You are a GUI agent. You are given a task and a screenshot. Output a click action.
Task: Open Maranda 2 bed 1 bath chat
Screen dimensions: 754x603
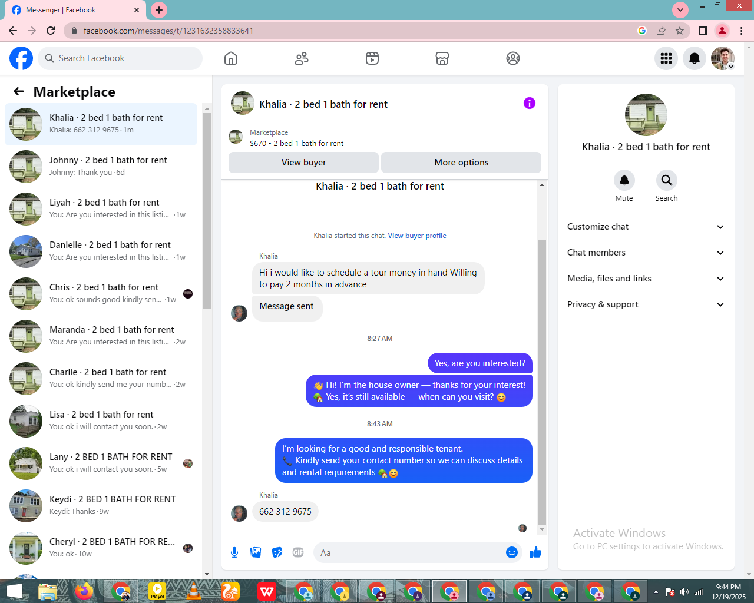101,336
